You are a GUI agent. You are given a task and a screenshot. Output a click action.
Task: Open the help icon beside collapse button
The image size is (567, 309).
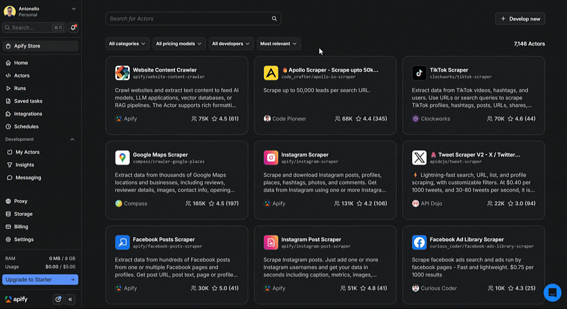tap(58, 299)
